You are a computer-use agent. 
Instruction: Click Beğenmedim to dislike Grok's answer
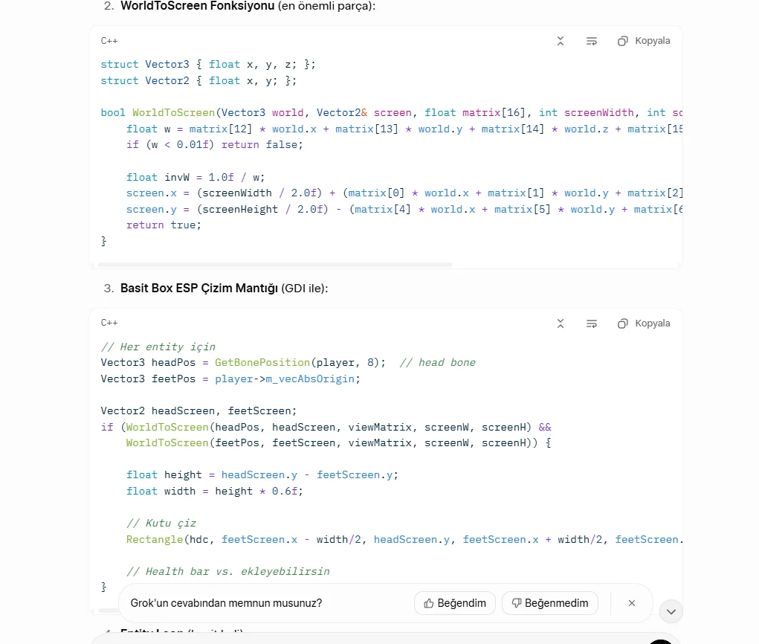pyautogui.click(x=549, y=603)
